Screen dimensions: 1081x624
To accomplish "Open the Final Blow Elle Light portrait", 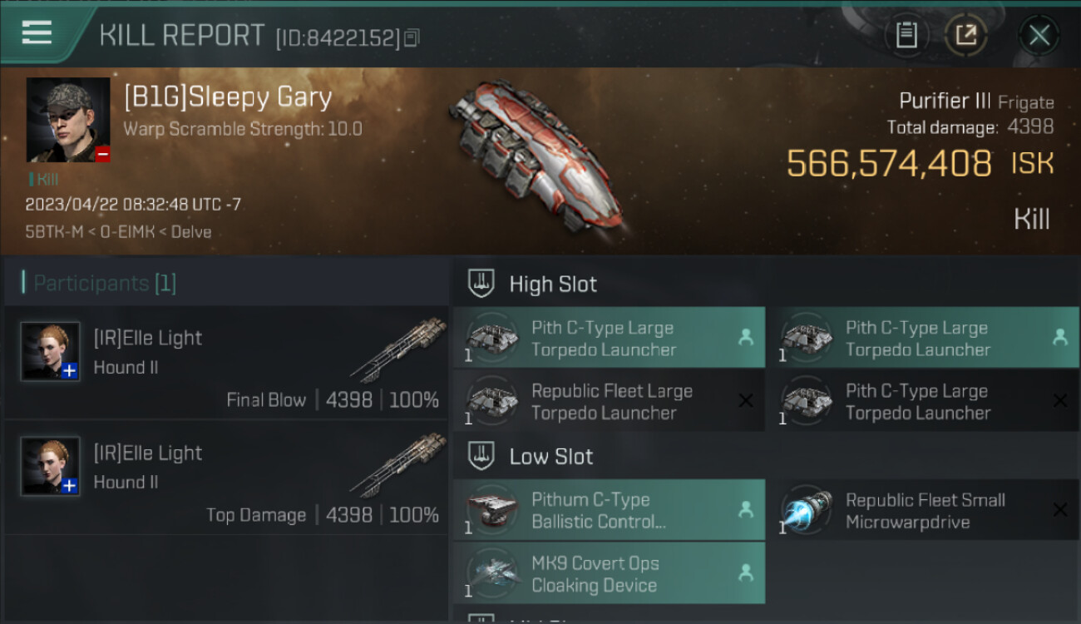I will (51, 351).
